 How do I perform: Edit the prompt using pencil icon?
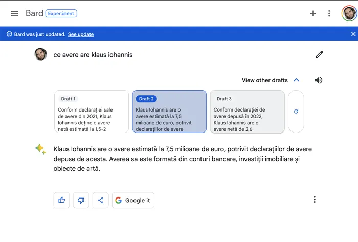tap(320, 54)
